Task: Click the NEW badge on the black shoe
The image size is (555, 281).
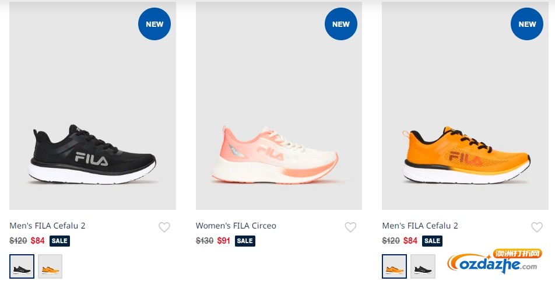Action: pos(154,24)
